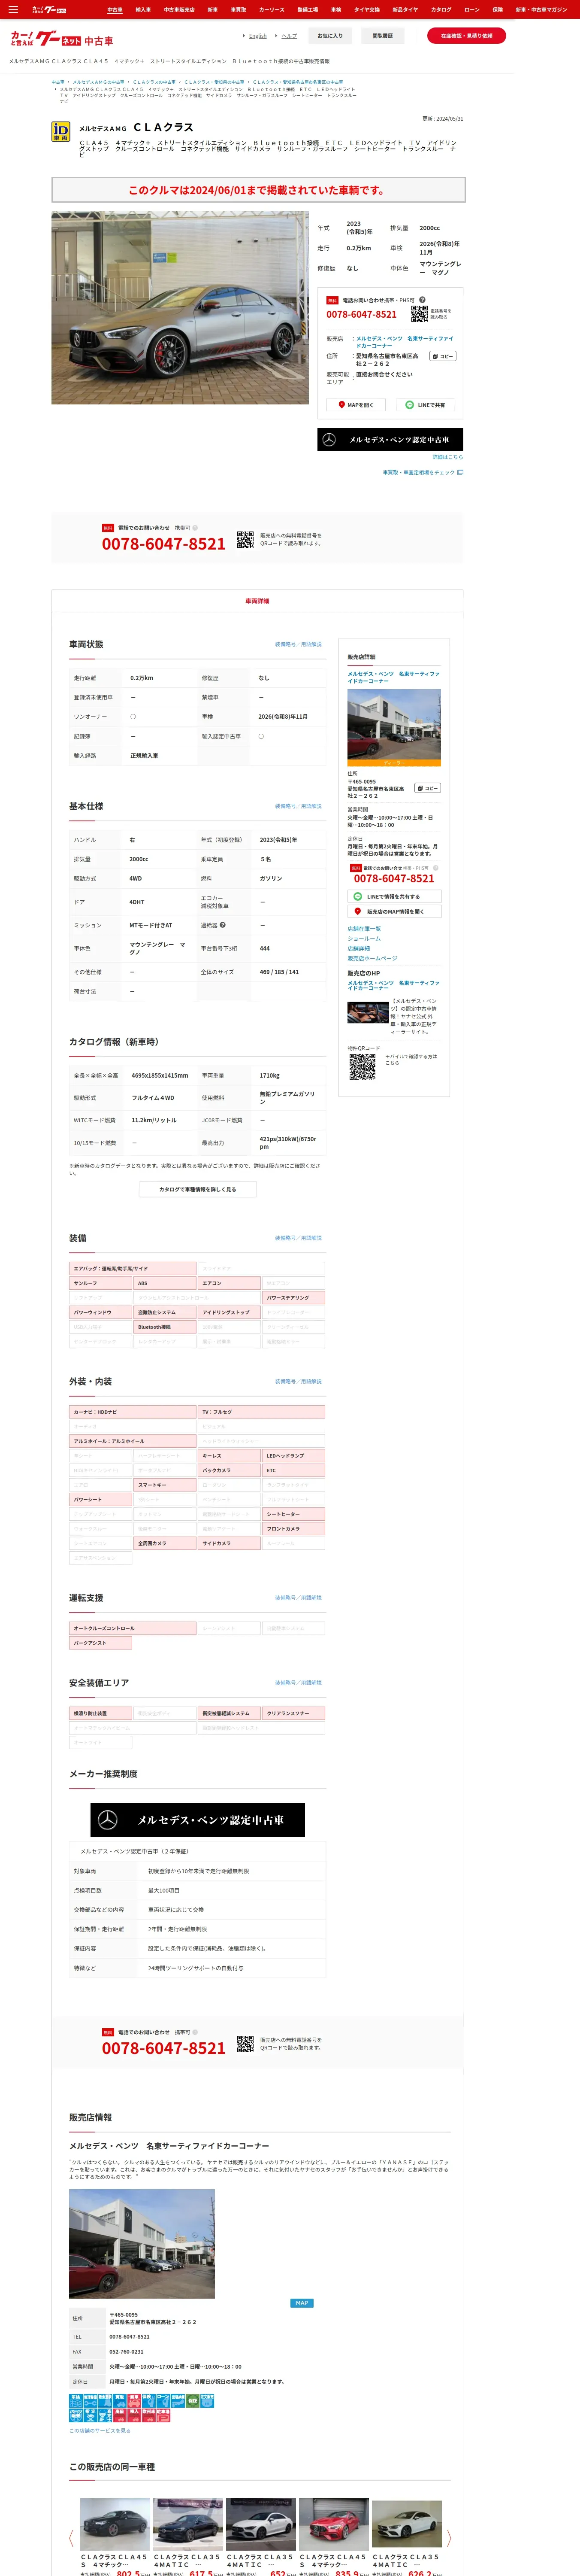Open the 保険 navigation item
The height and width of the screenshot is (2576, 580).
coord(497,9)
